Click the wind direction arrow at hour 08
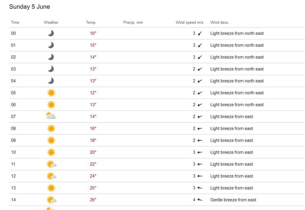 coord(200,128)
